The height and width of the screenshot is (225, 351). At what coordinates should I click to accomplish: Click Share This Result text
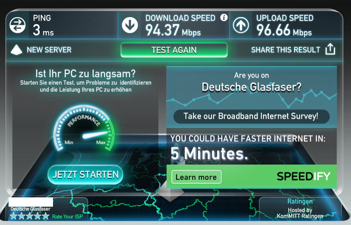click(286, 50)
